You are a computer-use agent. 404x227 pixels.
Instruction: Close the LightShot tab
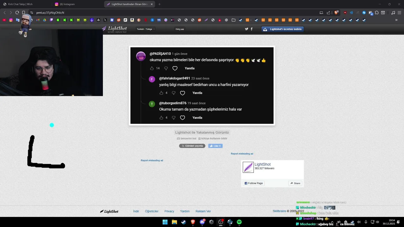[152, 4]
